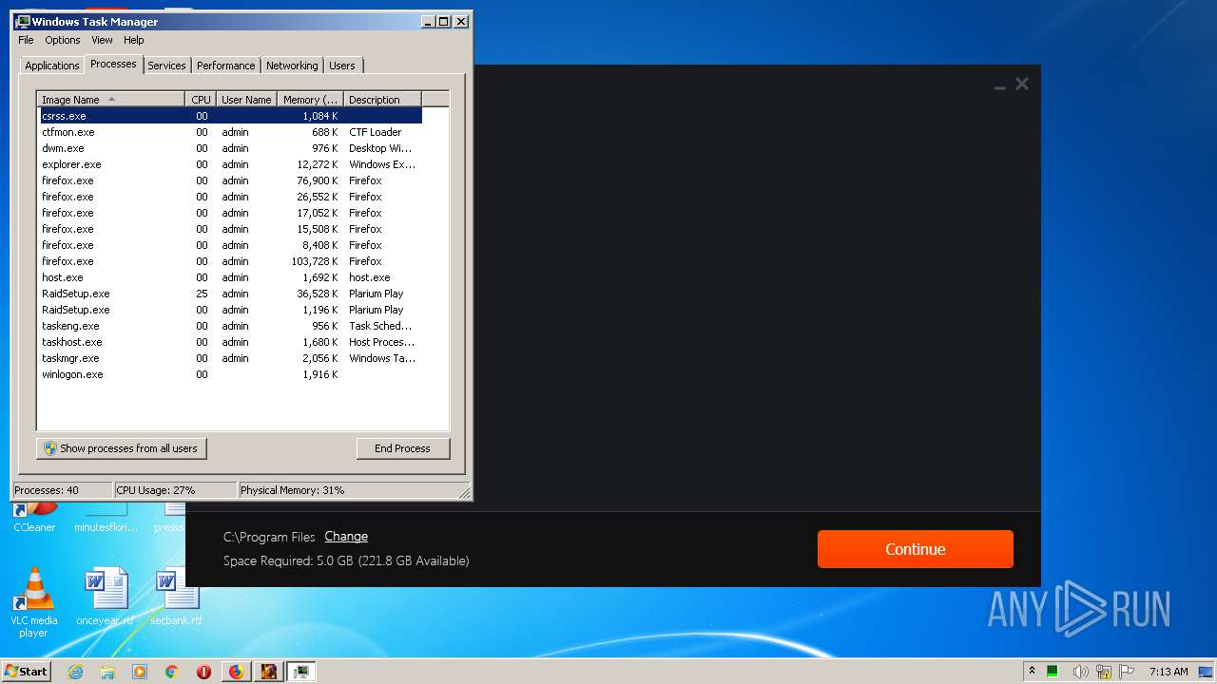Launch Windows Media Player from the taskbar
The image size is (1217, 684).
click(140, 672)
